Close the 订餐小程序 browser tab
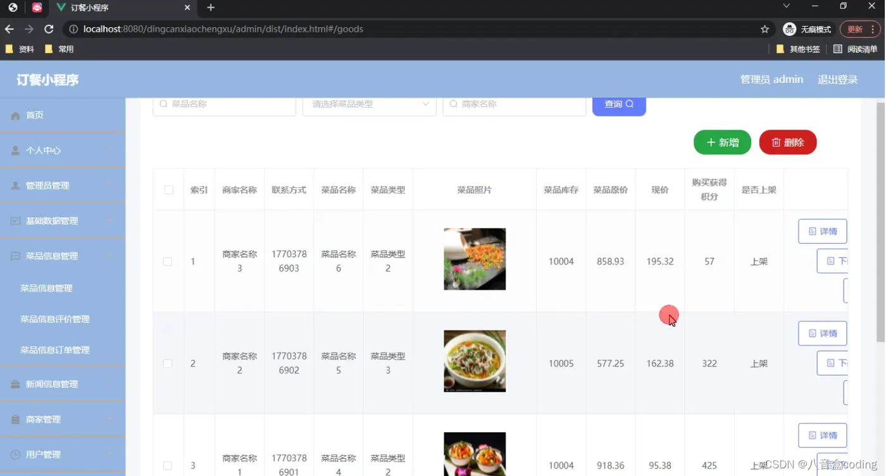Viewport: 886px width, 476px height. point(187,8)
